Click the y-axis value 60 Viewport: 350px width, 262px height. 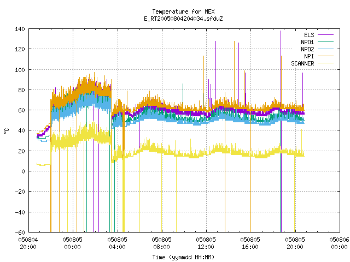[21, 110]
